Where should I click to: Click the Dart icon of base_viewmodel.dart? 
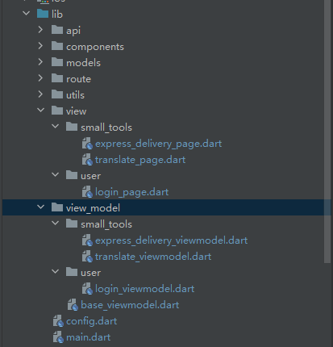point(73,305)
